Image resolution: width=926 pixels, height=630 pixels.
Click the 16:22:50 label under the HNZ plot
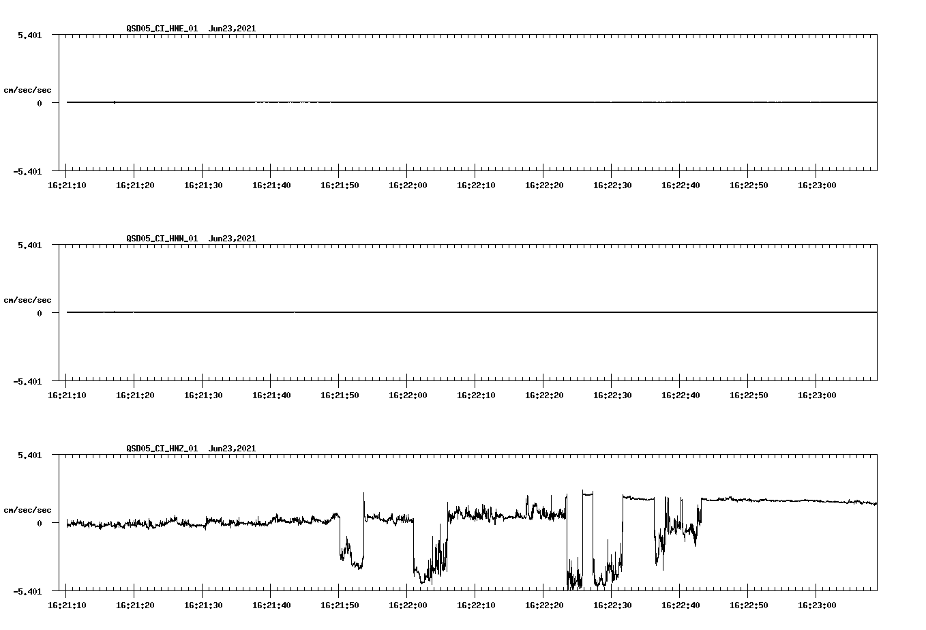pos(749,605)
